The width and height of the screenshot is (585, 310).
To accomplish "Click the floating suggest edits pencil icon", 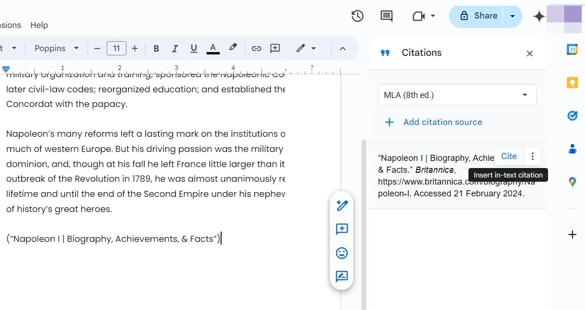I will (x=342, y=205).
